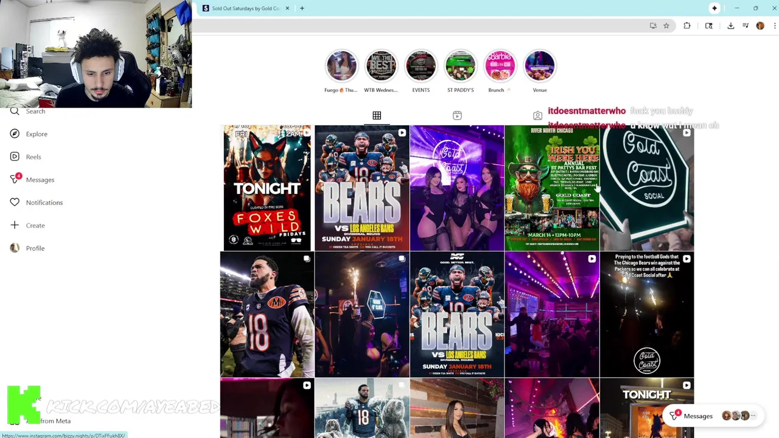Open the three women Gold Coast post
This screenshot has height=438, width=779.
point(456,188)
